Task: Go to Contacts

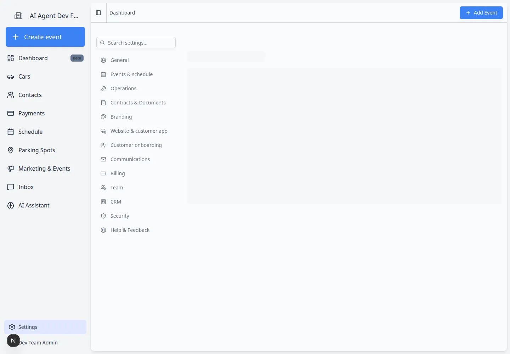Action: (x=45, y=95)
